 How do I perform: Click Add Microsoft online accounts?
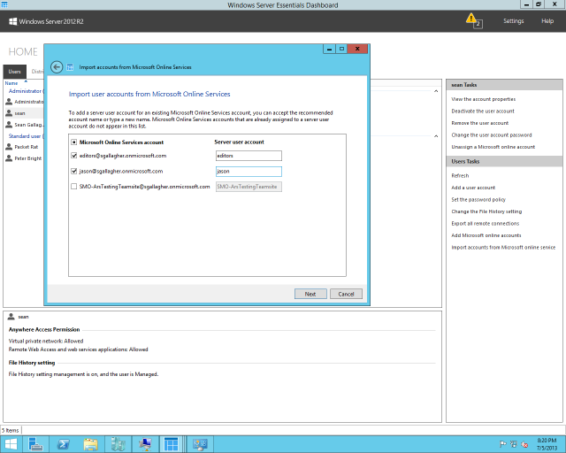(x=486, y=235)
